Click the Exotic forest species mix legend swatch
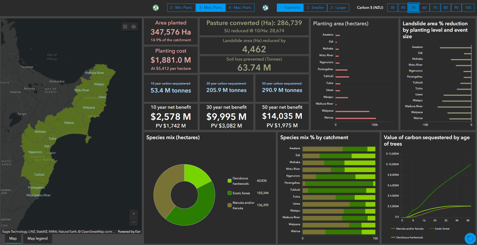Screen dimensions: 477x245 pos(230,193)
